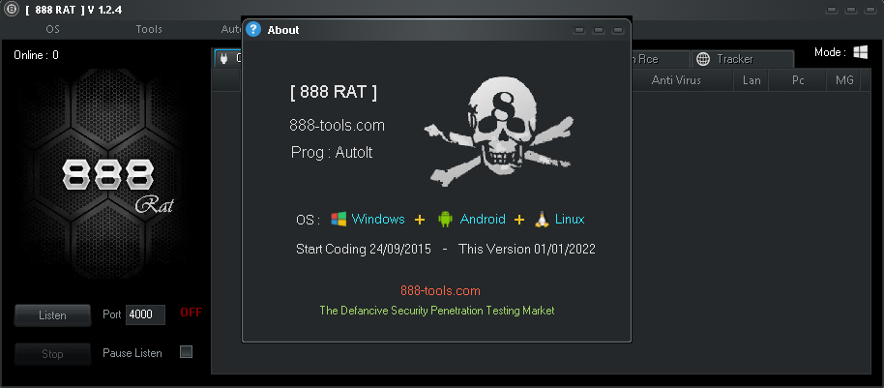The image size is (884, 388).
Task: Click the app icon in main title bar
Action: [11, 10]
